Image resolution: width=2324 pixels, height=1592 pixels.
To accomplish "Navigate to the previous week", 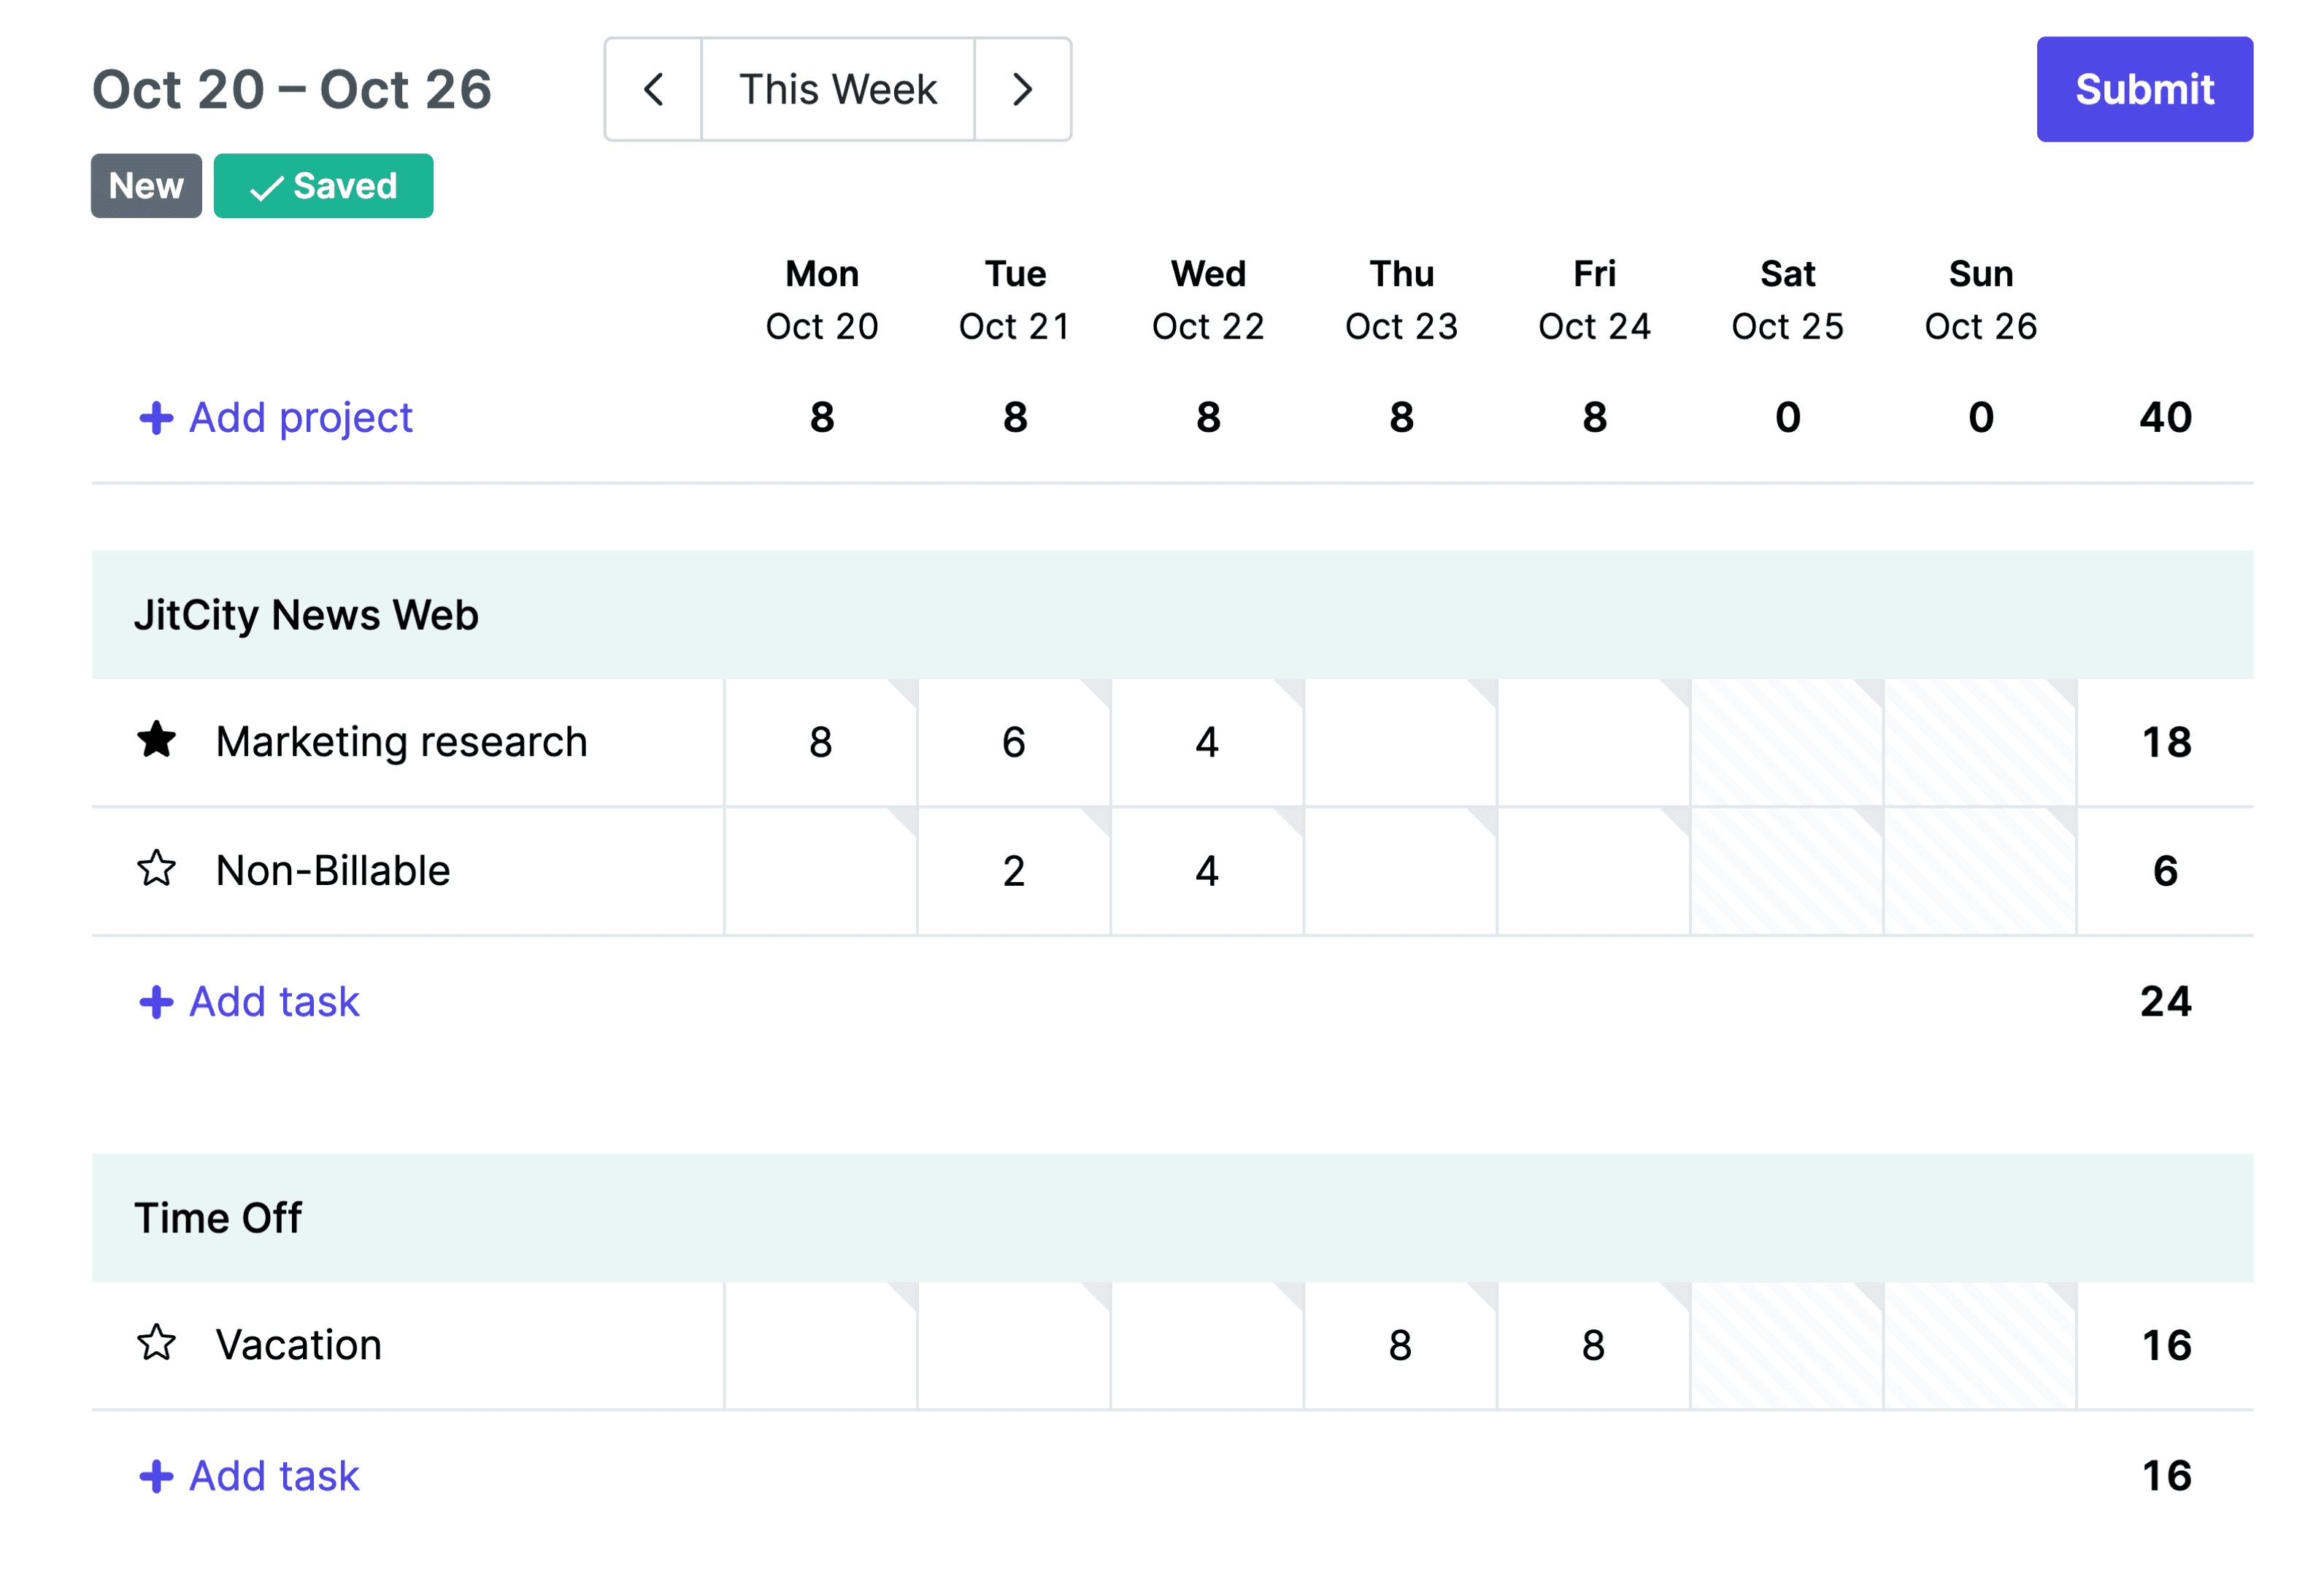I will [x=652, y=89].
